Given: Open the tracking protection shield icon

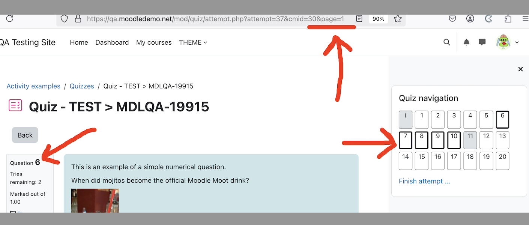Looking at the screenshot, I should point(64,18).
